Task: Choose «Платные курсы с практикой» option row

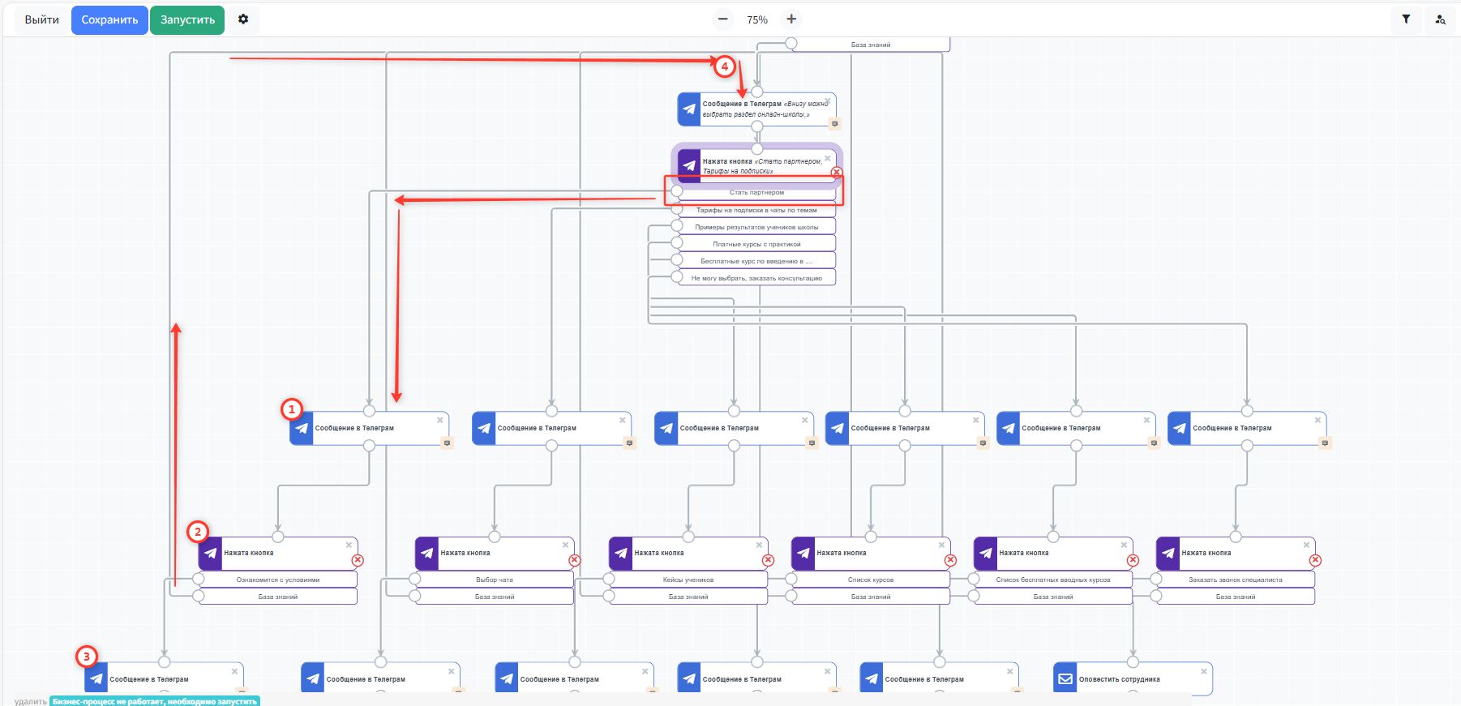Action: coord(756,244)
